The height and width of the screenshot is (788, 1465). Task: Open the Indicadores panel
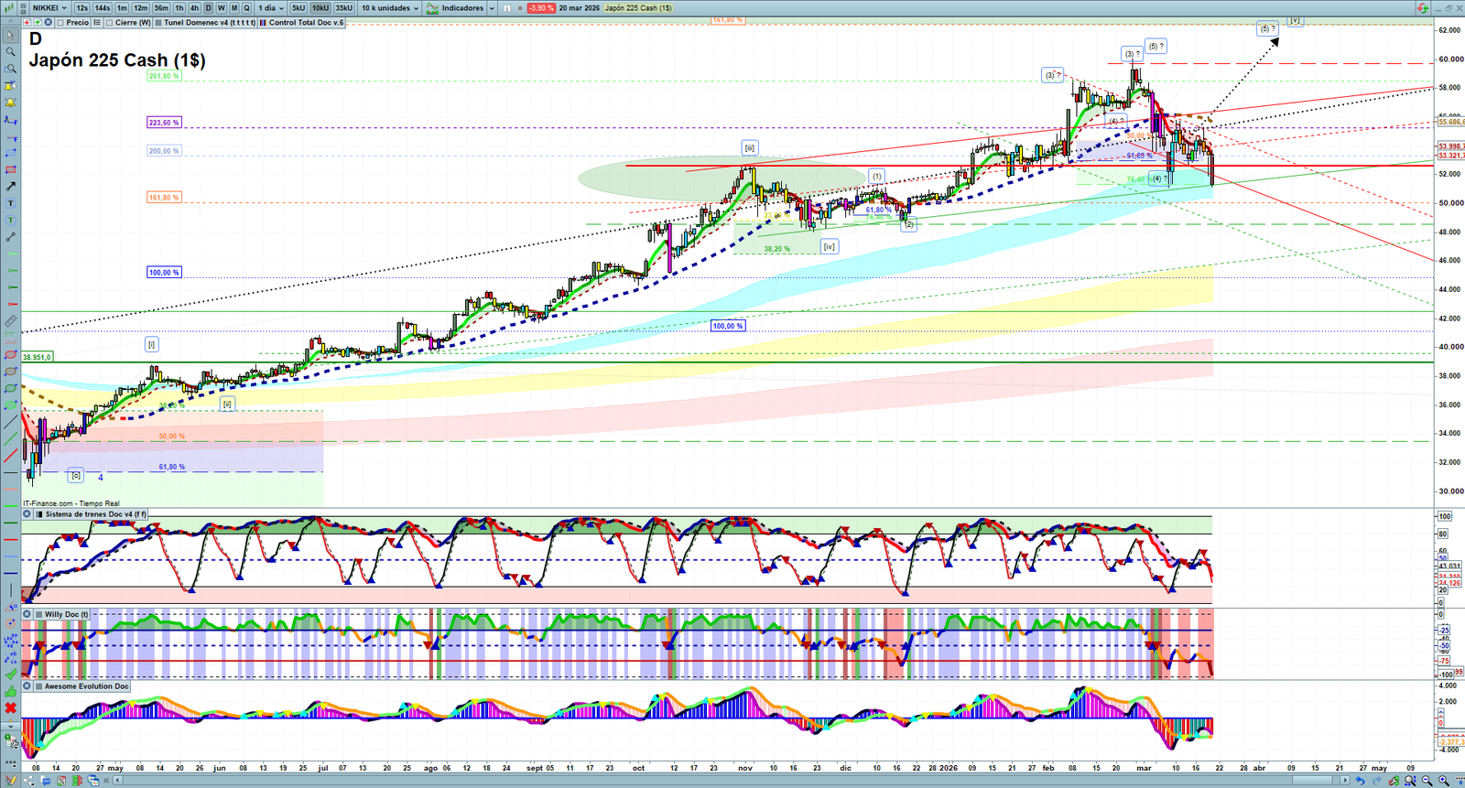pyautogui.click(x=455, y=8)
